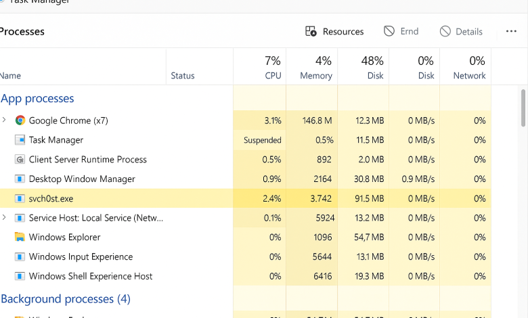Click the 19.3 MB disk value
This screenshot has width=528, height=318.
click(x=369, y=276)
